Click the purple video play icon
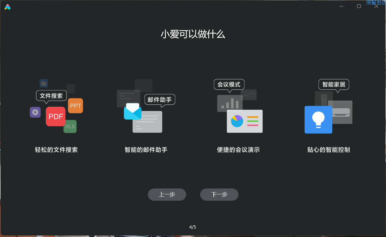Screen dimensions: 386x237 pyautogui.click(x=35, y=112)
